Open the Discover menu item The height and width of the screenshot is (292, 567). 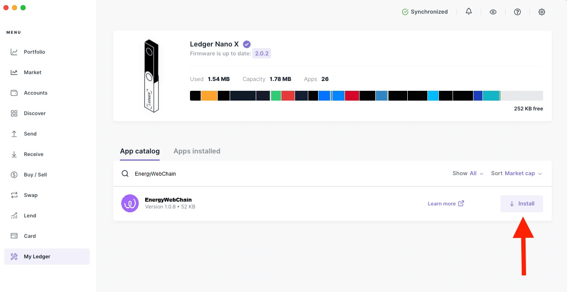point(47,113)
